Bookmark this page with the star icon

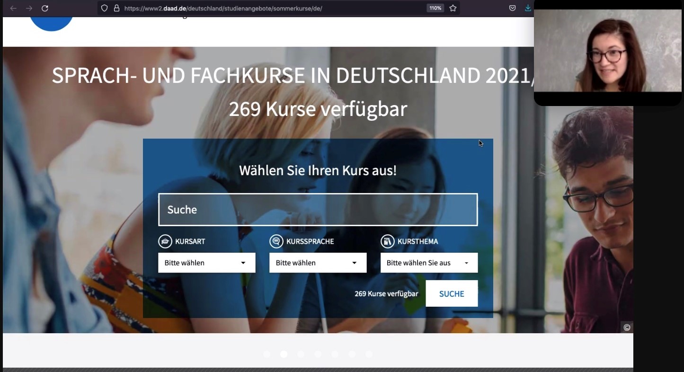pyautogui.click(x=453, y=8)
